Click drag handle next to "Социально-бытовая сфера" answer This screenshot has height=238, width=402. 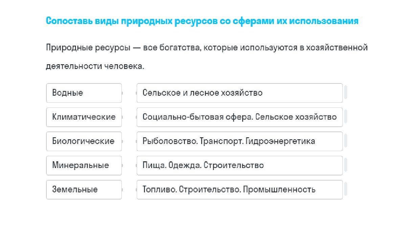pos(345,117)
